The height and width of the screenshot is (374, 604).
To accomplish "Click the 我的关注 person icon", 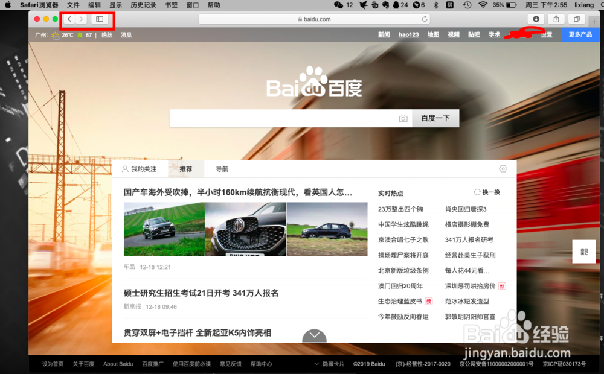I will pyautogui.click(x=125, y=169).
